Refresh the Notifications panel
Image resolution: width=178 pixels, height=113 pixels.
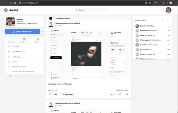[x=168, y=20]
